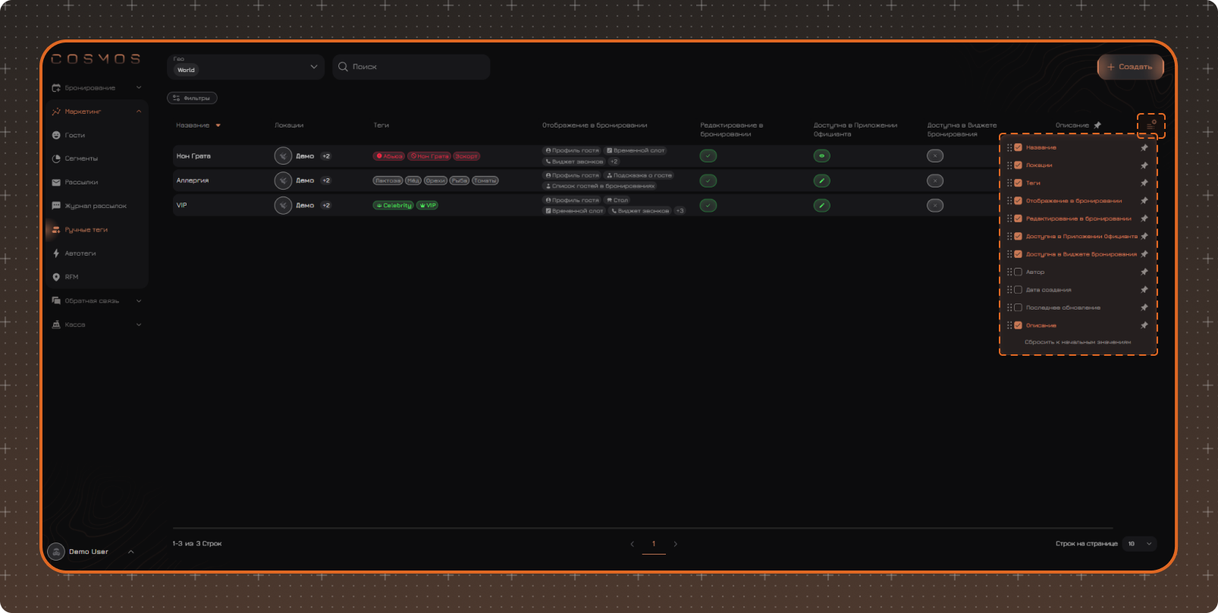Click the Журнал рассылок chat icon
This screenshot has width=1218, height=613.
(56, 206)
